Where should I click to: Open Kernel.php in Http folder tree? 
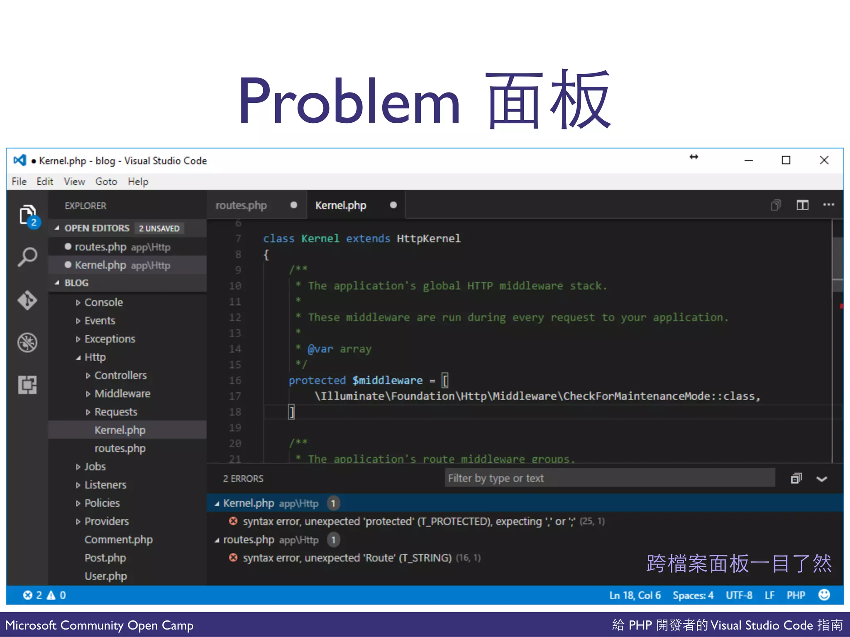(127, 430)
